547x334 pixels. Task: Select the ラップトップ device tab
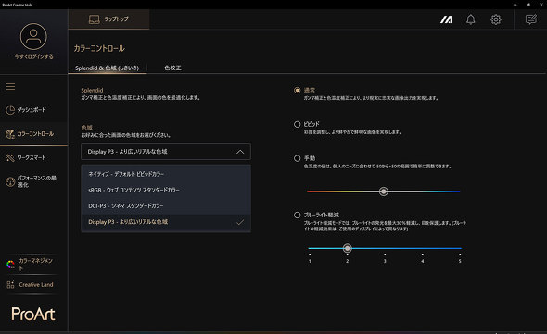point(108,19)
